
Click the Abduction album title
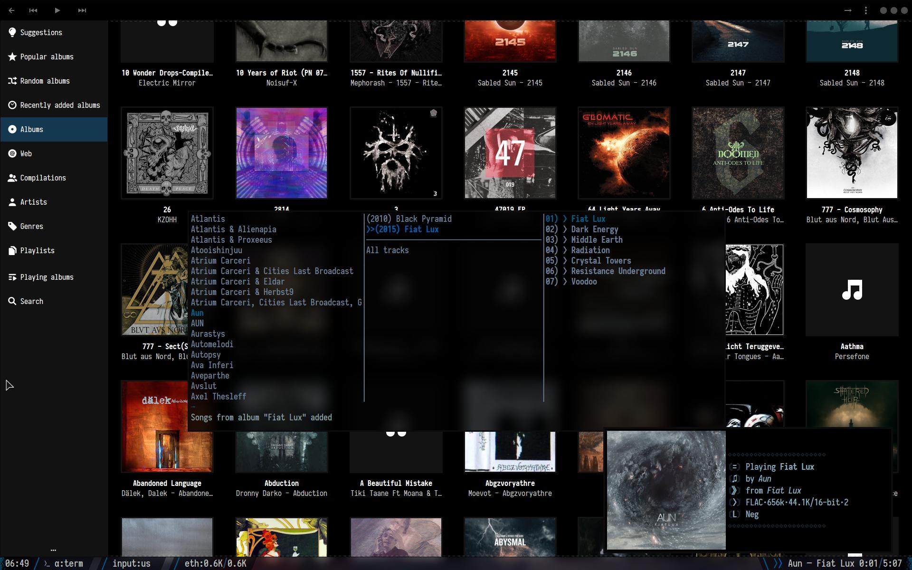(282, 483)
